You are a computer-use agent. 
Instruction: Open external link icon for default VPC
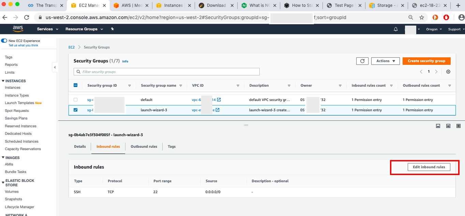click(219, 100)
